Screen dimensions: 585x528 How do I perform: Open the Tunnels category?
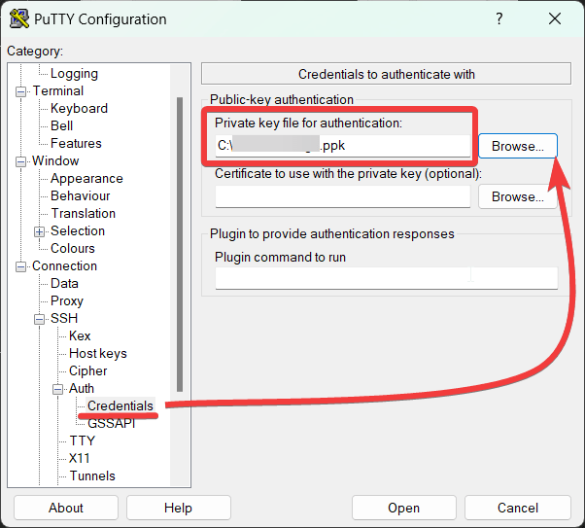tap(92, 475)
